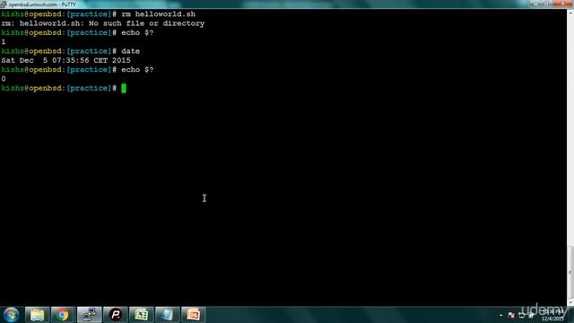
Task: Open the black P app in taskbar
Action: pos(116,315)
